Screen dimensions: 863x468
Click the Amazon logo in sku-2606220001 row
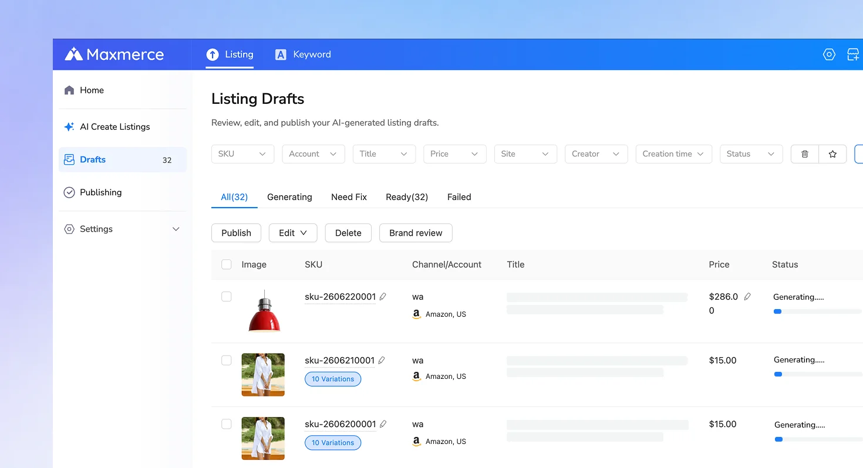click(417, 314)
